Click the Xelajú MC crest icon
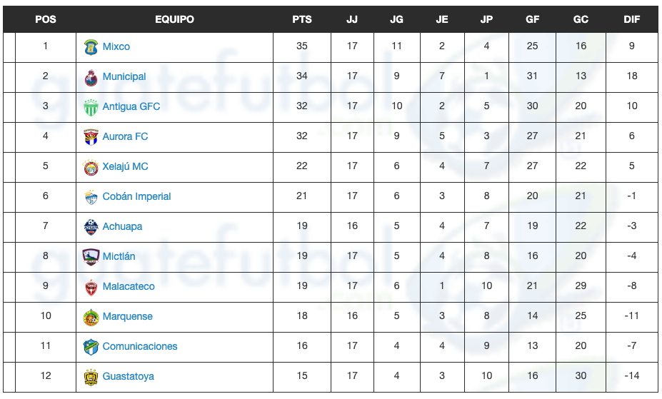This screenshot has width=662, height=399. [x=91, y=167]
